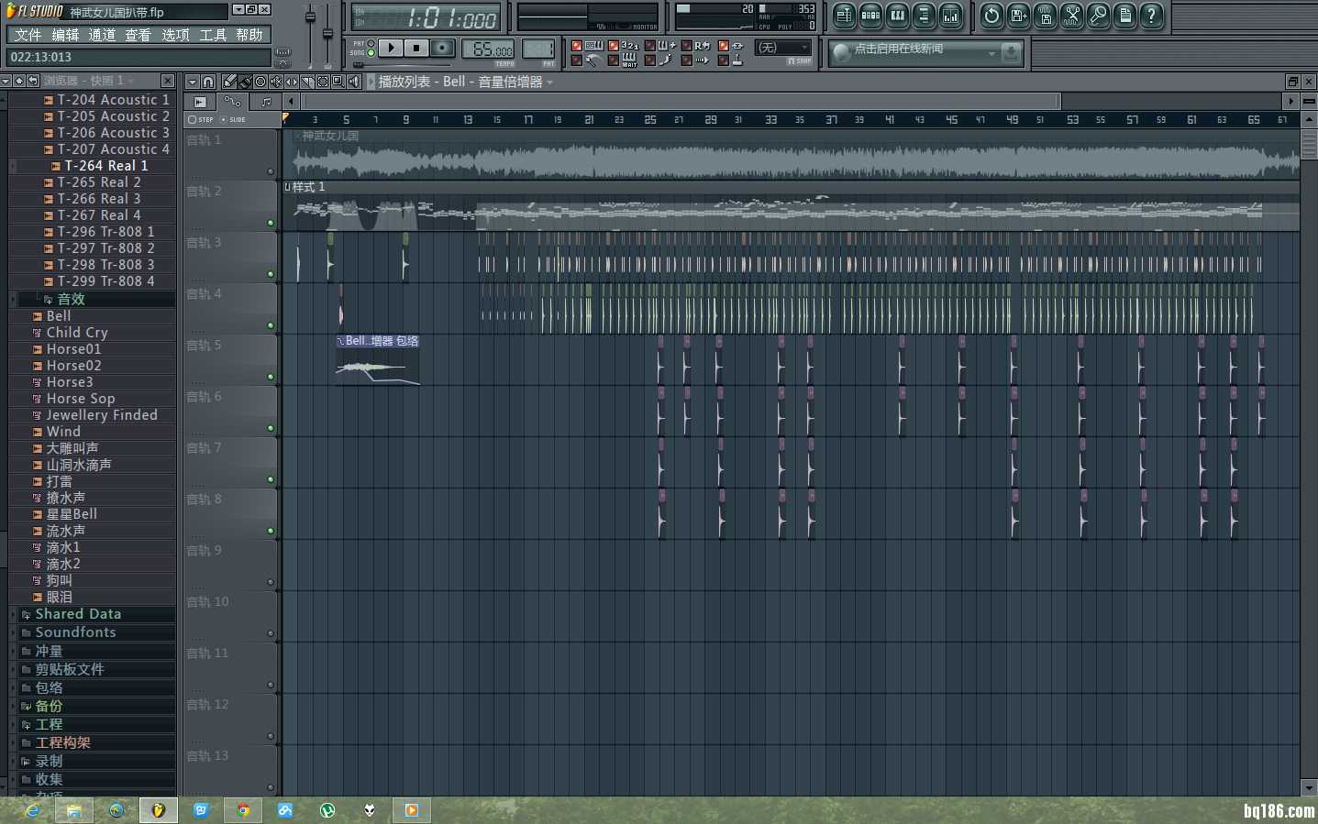Click the tempo 65.000 display

tap(488, 49)
